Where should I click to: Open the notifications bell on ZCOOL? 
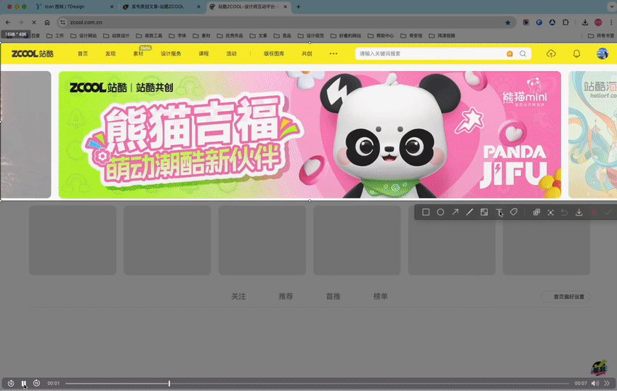[x=576, y=54]
